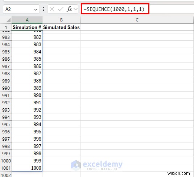Select row header 983
The height and width of the screenshot is (177, 194).
tap(6, 37)
